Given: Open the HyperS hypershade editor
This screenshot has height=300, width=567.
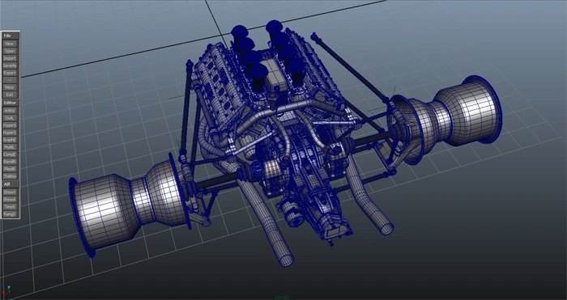Looking at the screenshot, I should 10,133.
